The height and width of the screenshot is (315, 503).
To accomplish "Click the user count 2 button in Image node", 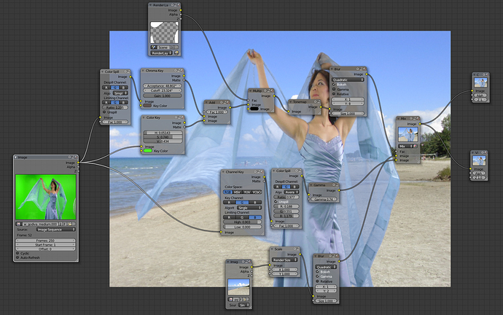I will coord(61,224).
